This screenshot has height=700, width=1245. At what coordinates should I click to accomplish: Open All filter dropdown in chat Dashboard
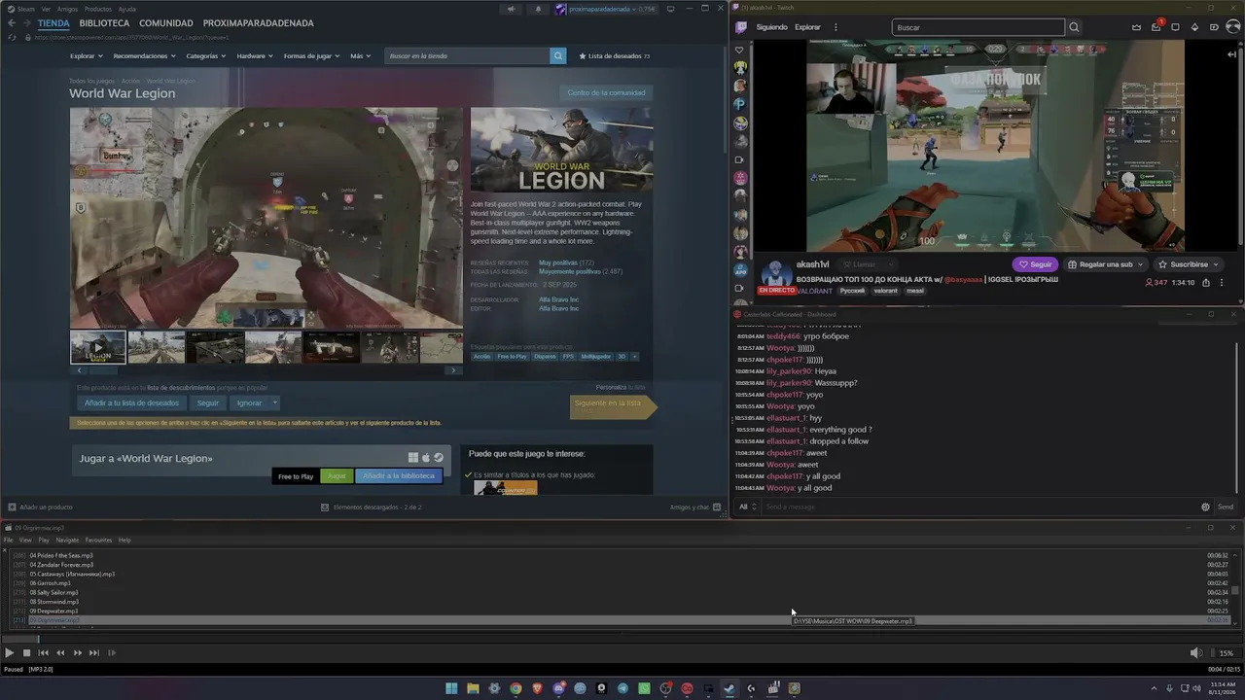click(747, 507)
